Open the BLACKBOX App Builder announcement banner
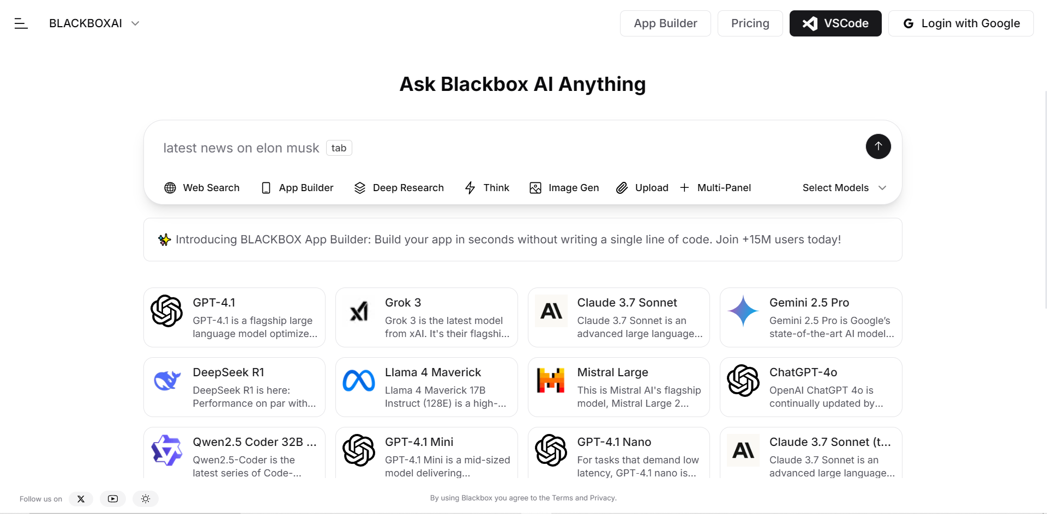 [x=522, y=240]
